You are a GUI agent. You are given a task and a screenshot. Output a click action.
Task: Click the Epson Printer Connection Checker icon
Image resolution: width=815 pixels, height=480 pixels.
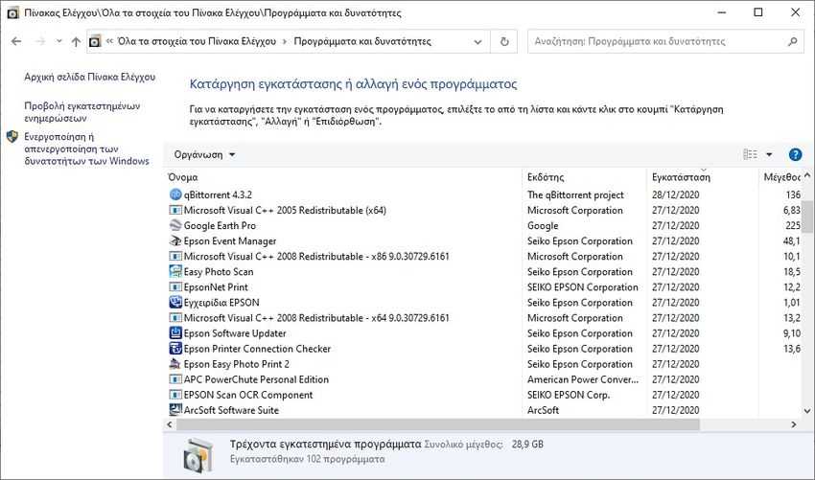point(175,349)
